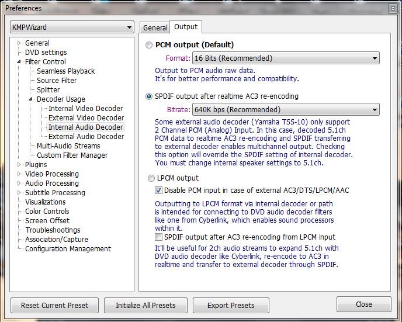Uncheck Disable PCM input for external AC3/DTS
The image size is (402, 322).
tap(158, 191)
